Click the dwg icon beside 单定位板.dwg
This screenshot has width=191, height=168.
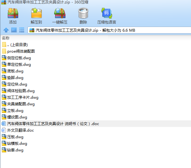(x=4, y=64)
